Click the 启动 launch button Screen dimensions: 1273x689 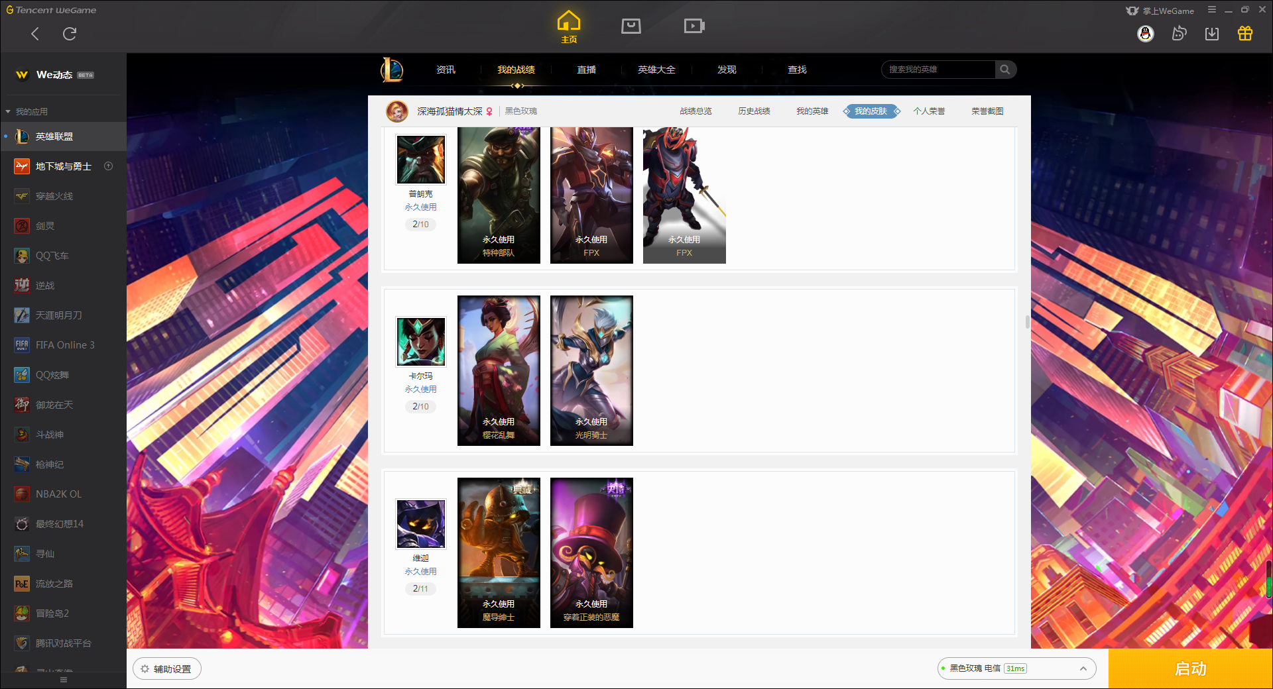1190,669
